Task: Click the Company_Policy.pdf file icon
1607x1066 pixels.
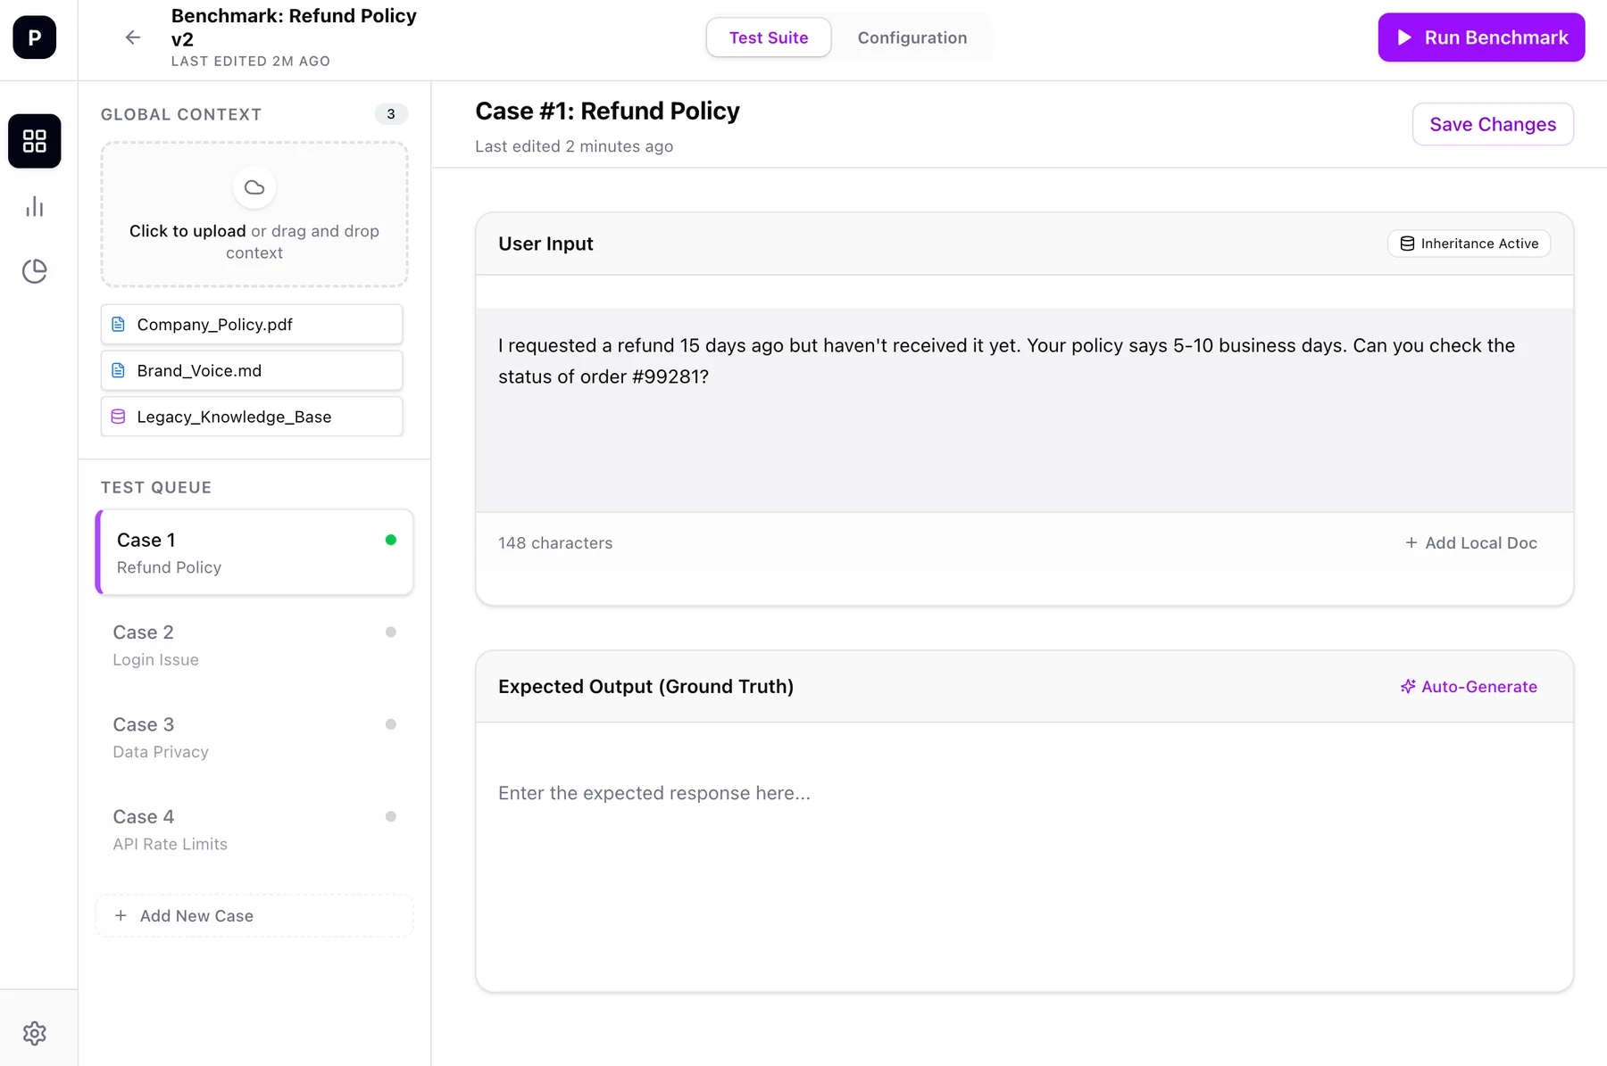Action: click(x=118, y=325)
